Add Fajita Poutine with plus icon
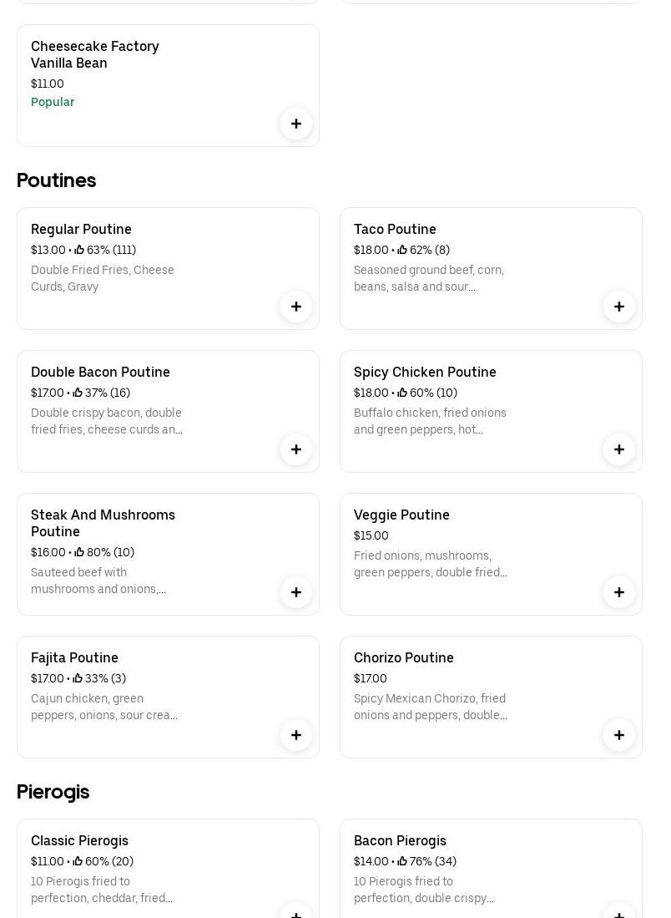The width and height of the screenshot is (671, 918). tap(296, 735)
